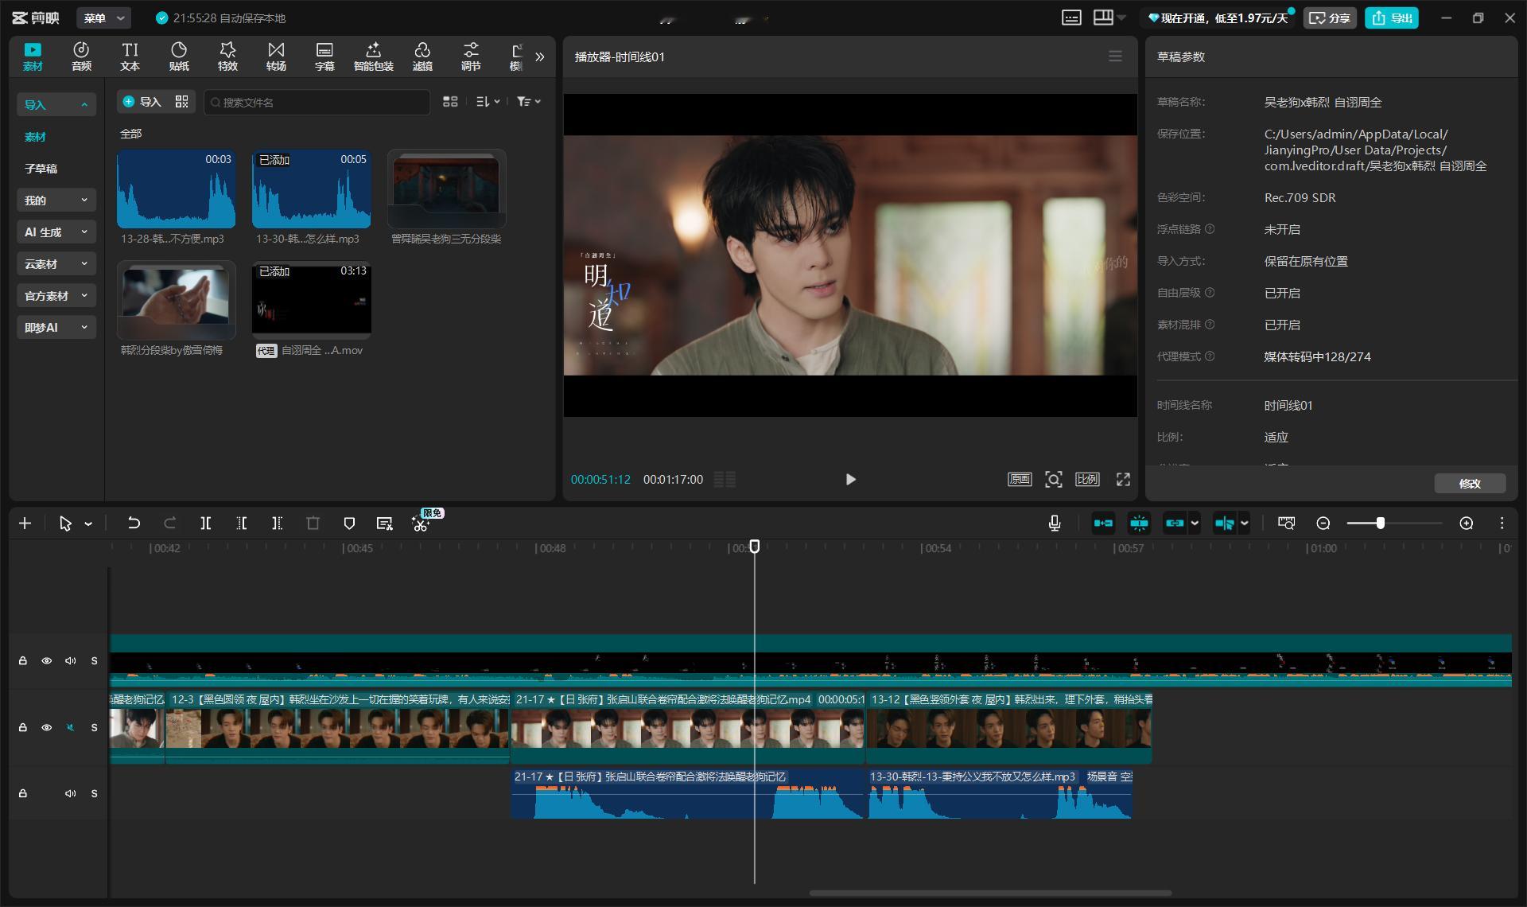The image size is (1527, 907).
Task: Adjust the timeline zoom slider handle
Action: (x=1381, y=523)
